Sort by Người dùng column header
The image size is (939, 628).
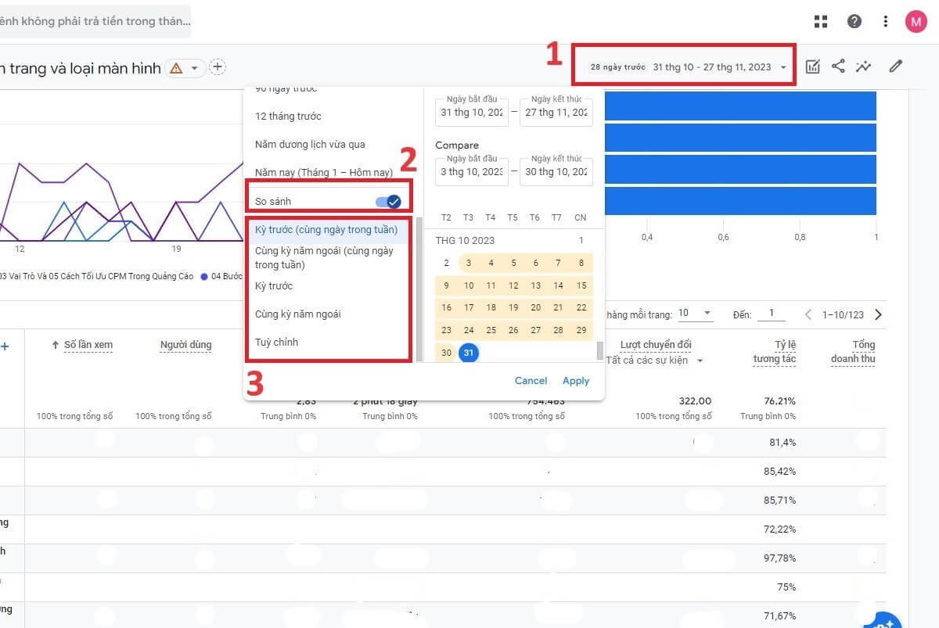(185, 345)
